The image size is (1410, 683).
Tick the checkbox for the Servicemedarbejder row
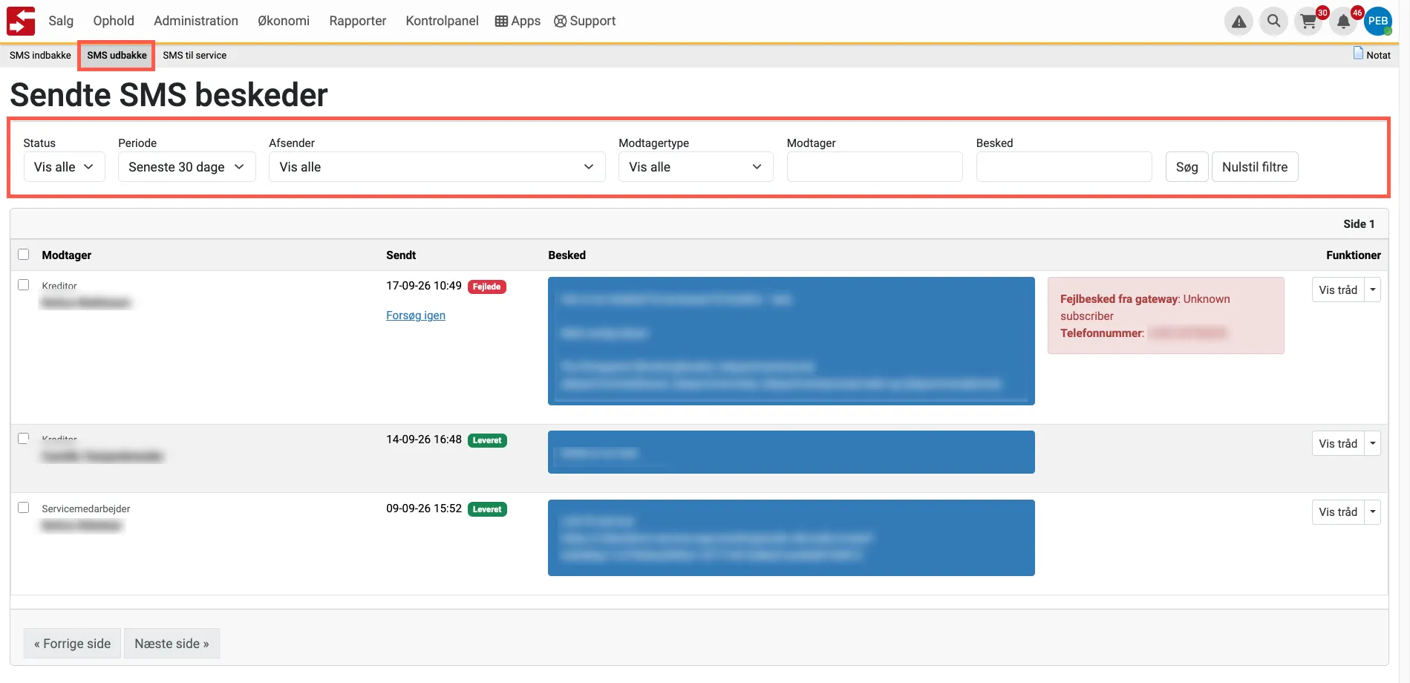click(24, 508)
